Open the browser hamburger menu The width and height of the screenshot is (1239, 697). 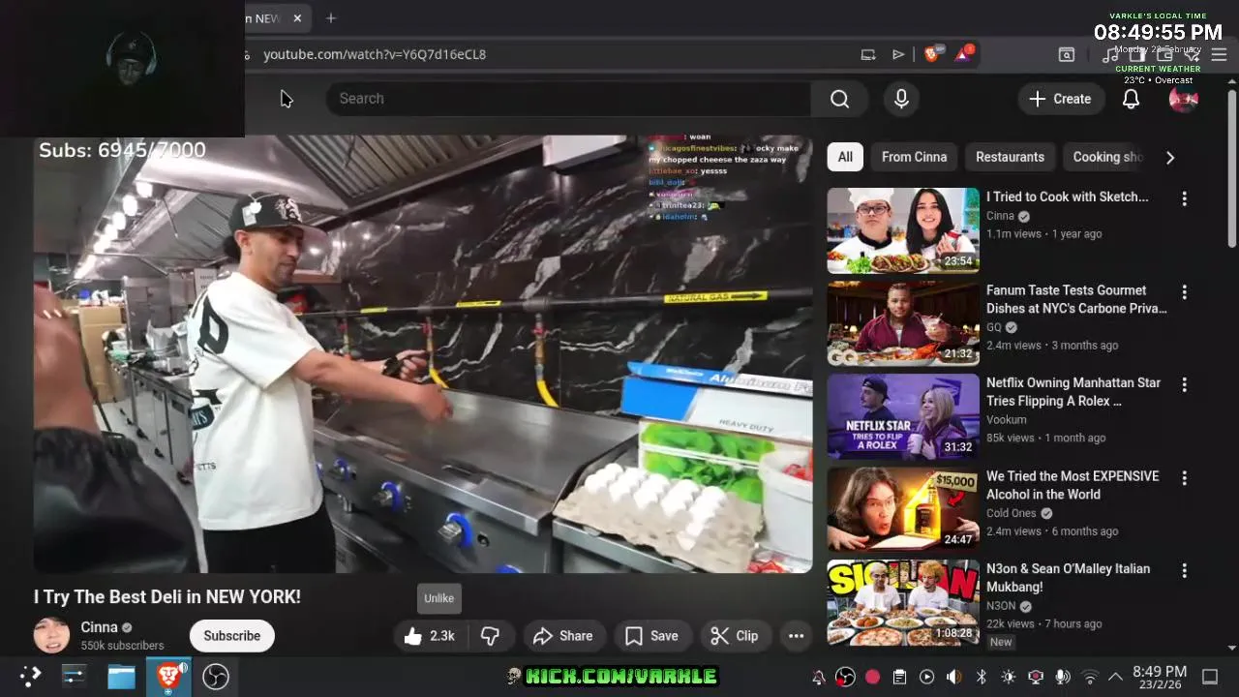point(1219,54)
